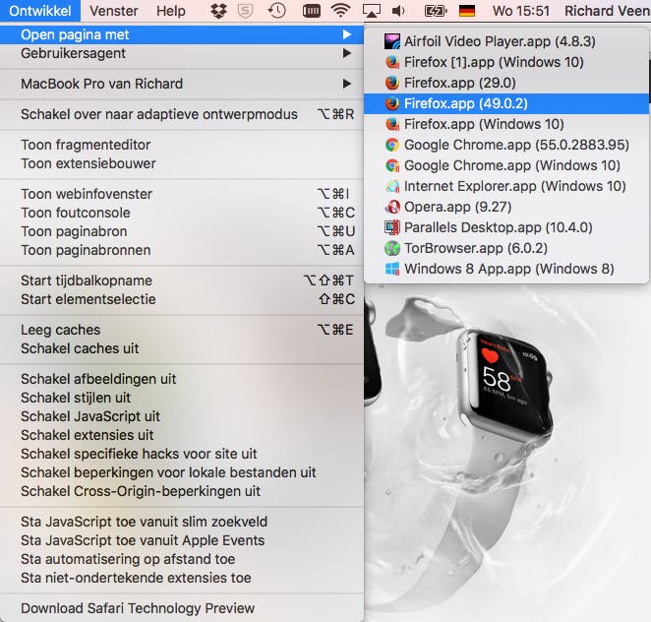Click the Firefox.app Windows 10 icon
The width and height of the screenshot is (651, 622).
coord(392,124)
